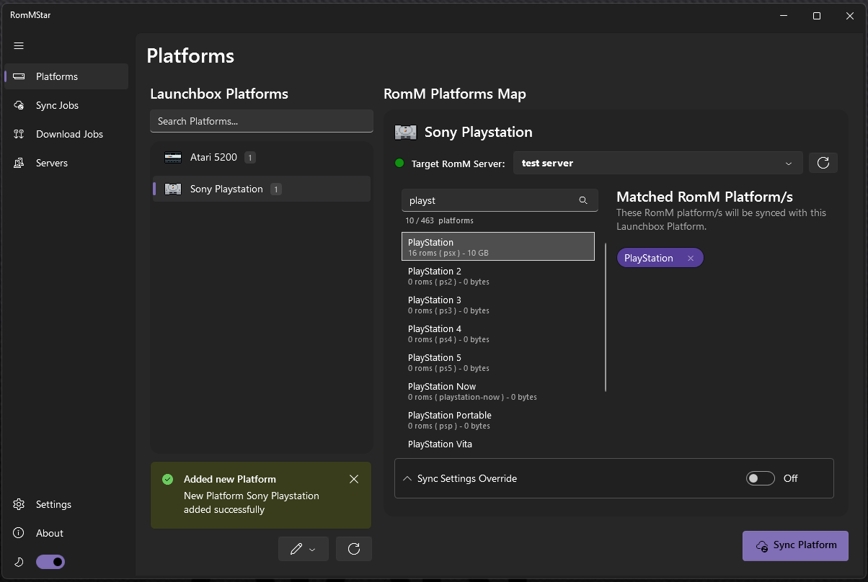Open Sync Jobs page
This screenshot has height=582, width=868.
coord(66,105)
